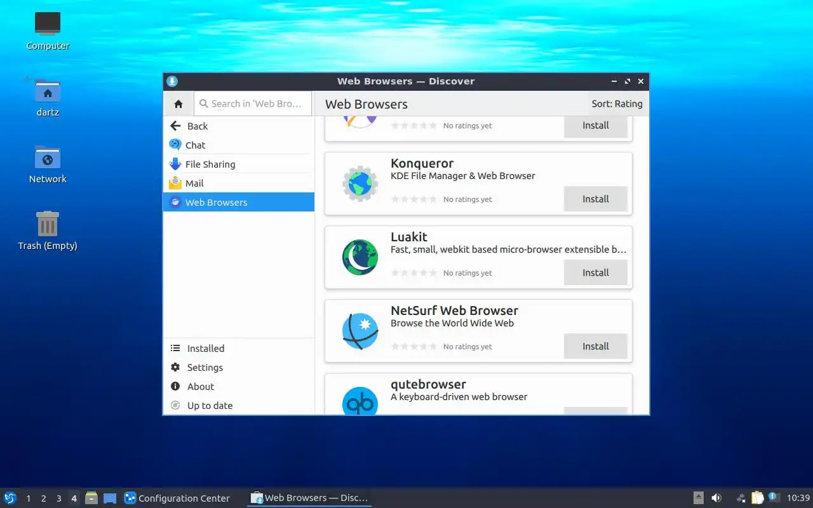The width and height of the screenshot is (813, 508).
Task: Open the Installed applications list
Action: [239, 348]
